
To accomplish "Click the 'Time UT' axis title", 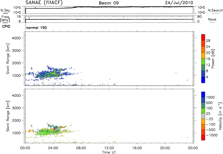I will pyautogui.click(x=109, y=152).
